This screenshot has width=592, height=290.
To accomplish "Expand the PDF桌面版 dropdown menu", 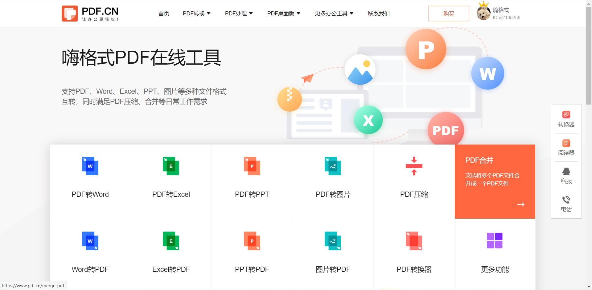I will pyautogui.click(x=284, y=14).
